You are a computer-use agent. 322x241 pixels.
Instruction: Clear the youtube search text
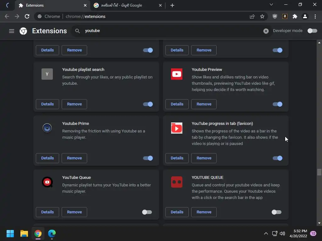point(266,31)
